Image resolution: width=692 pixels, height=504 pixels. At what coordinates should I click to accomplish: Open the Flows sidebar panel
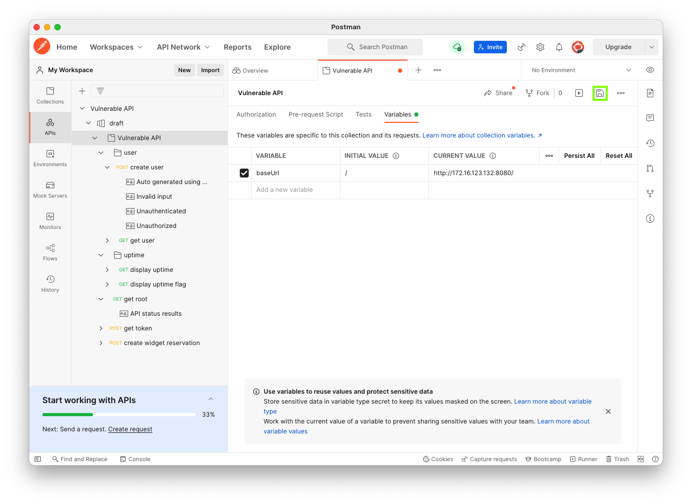point(50,253)
